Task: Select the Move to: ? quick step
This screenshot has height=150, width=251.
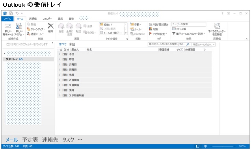Action: pos(112,25)
